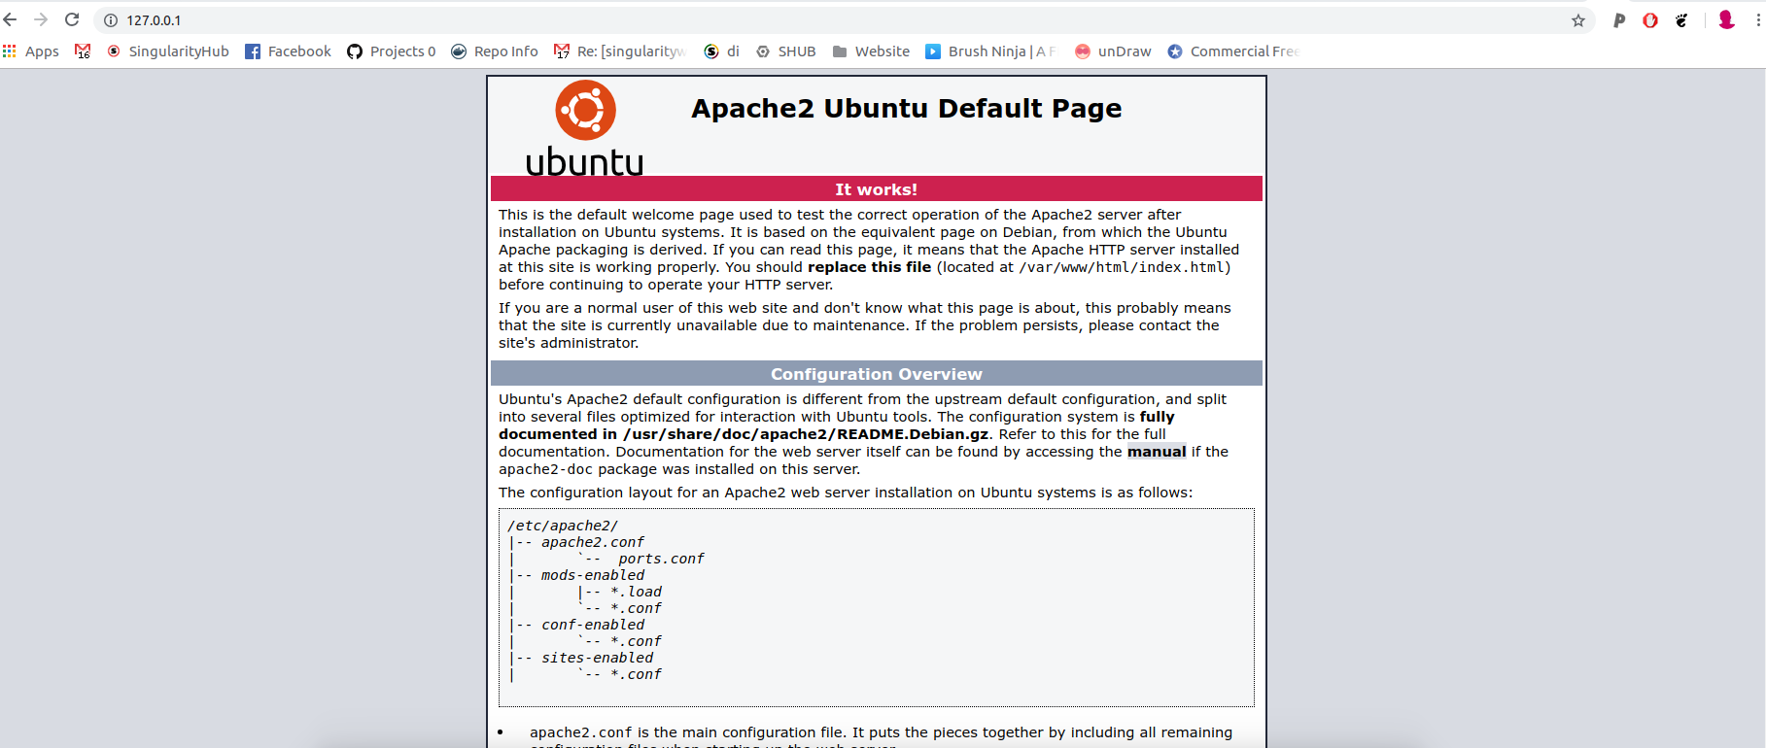The image size is (1766, 748).
Task: Click 'mods-enabled' in the config tree
Action: click(x=593, y=575)
